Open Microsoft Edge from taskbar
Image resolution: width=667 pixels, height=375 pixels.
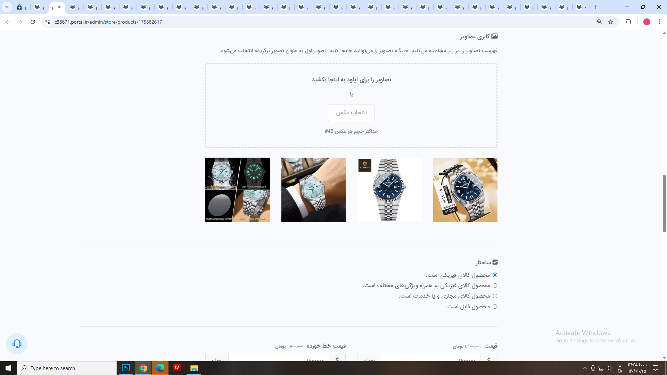[x=160, y=368]
